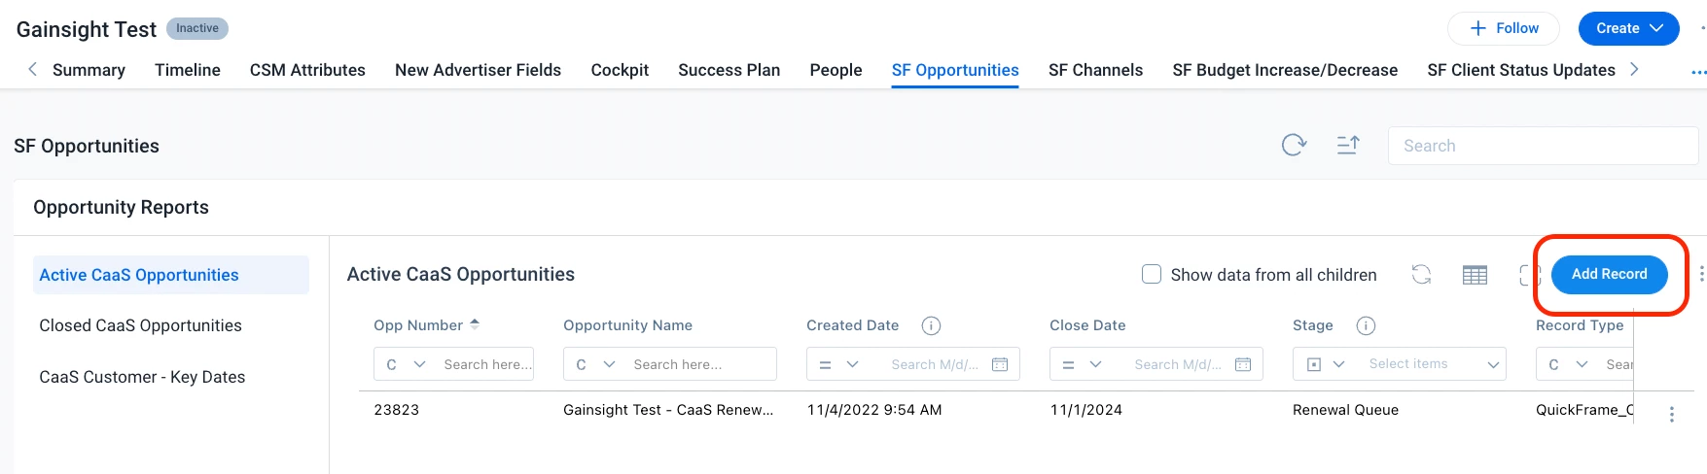1707x474 pixels.
Task: Click the sort/collapse icon next to search
Action: point(1348,146)
